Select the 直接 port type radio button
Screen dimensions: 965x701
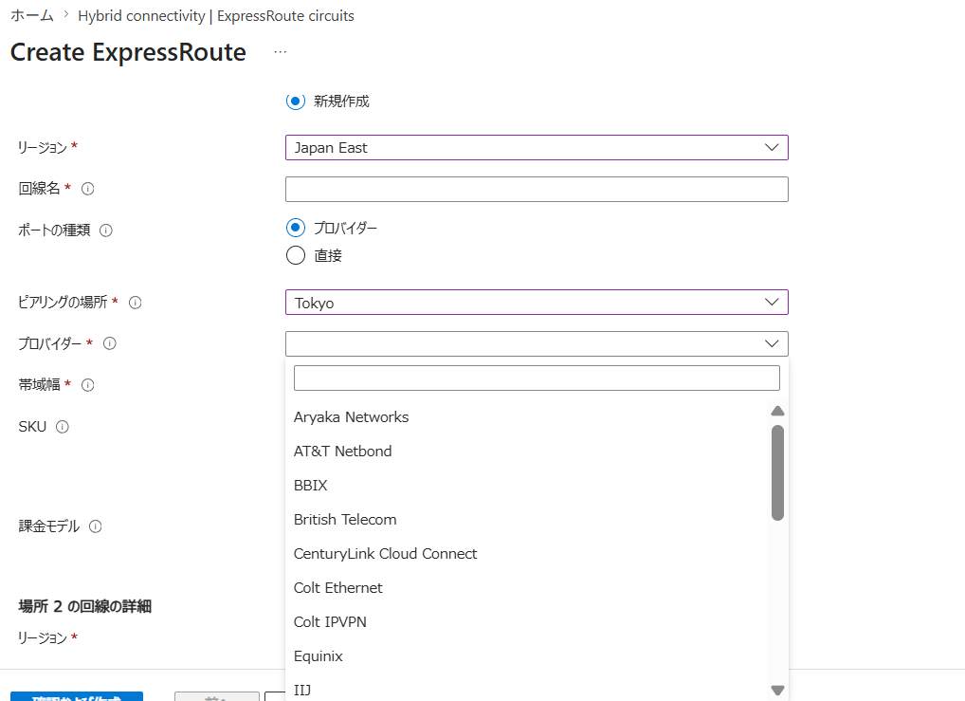[296, 255]
